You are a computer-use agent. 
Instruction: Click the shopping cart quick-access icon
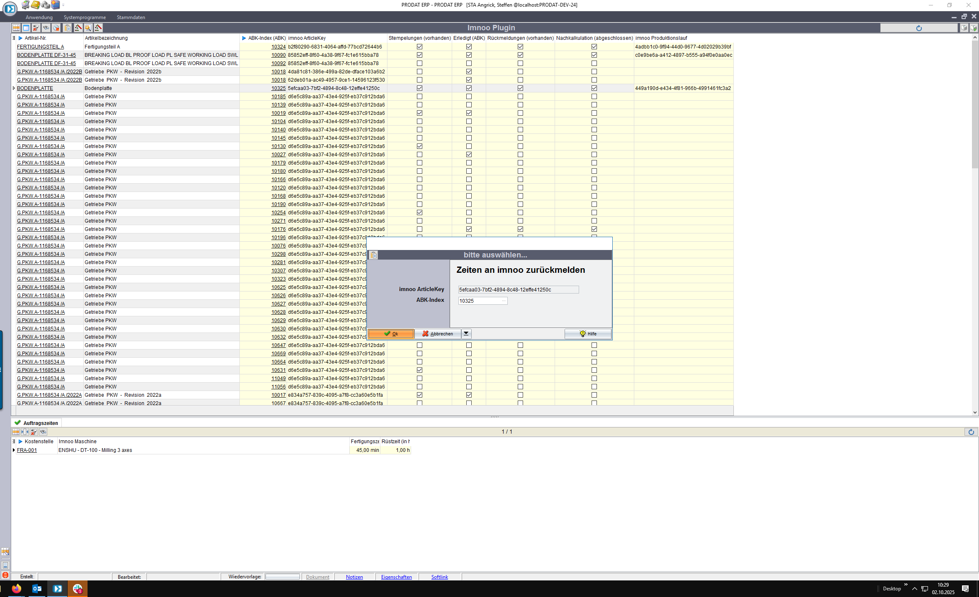click(25, 5)
